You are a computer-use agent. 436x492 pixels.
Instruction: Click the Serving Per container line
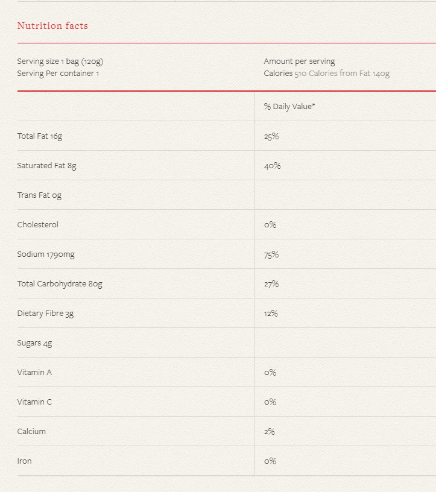58,74
